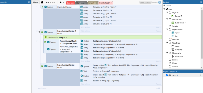Image resolution: width=203 pixels, height=93 pixels.
Task: Switch to the Buy now tab
Action: [x=71, y=3]
